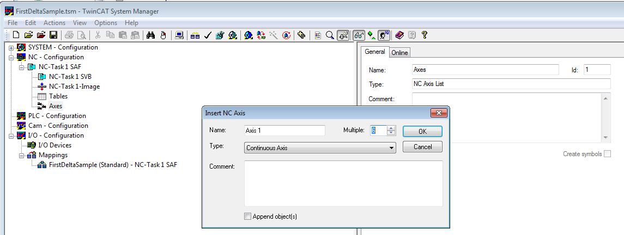Click the Toggle Free Run icon
Viewport: 624px width, 235px height.
(x=286, y=35)
